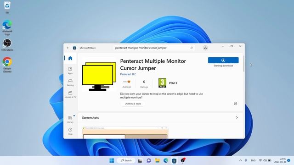The height and width of the screenshot is (165, 294).
Task: Open the Gaming section in Store sidebar
Action: 70,82
